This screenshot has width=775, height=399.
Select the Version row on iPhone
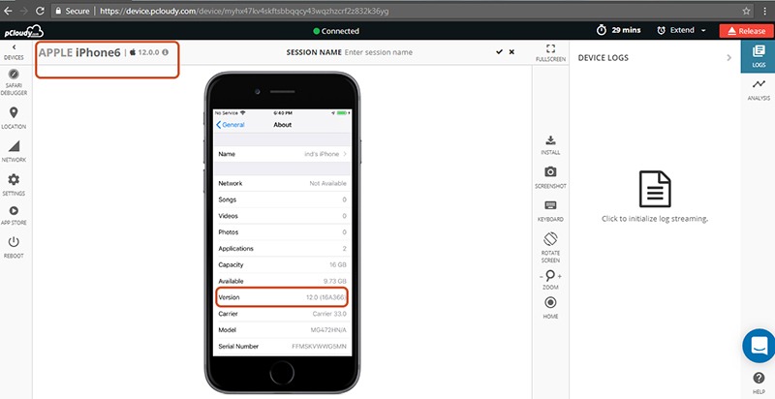coord(282,297)
